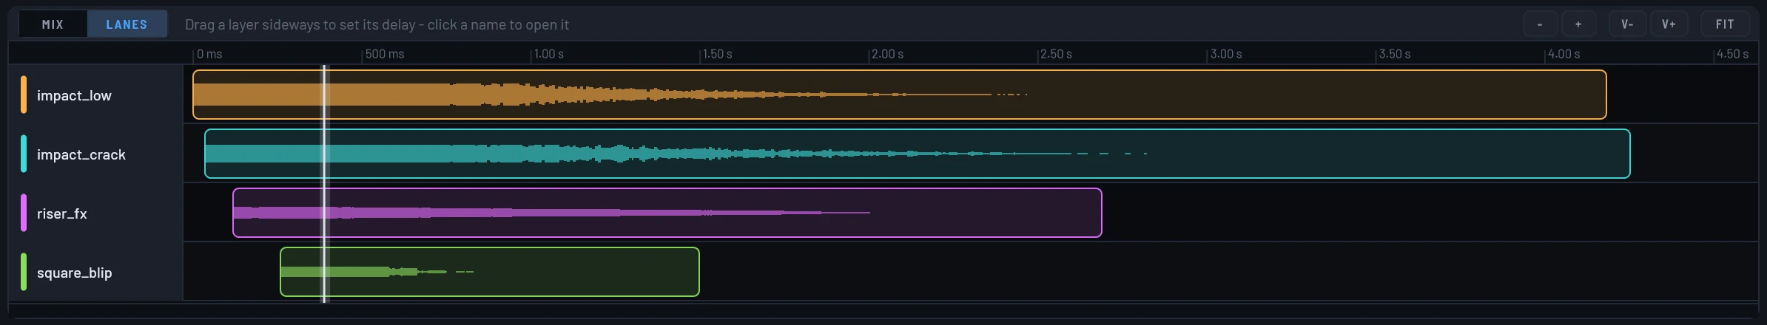Click the minus zoom out button
Viewport: 1767px width, 325px height.
click(1540, 24)
